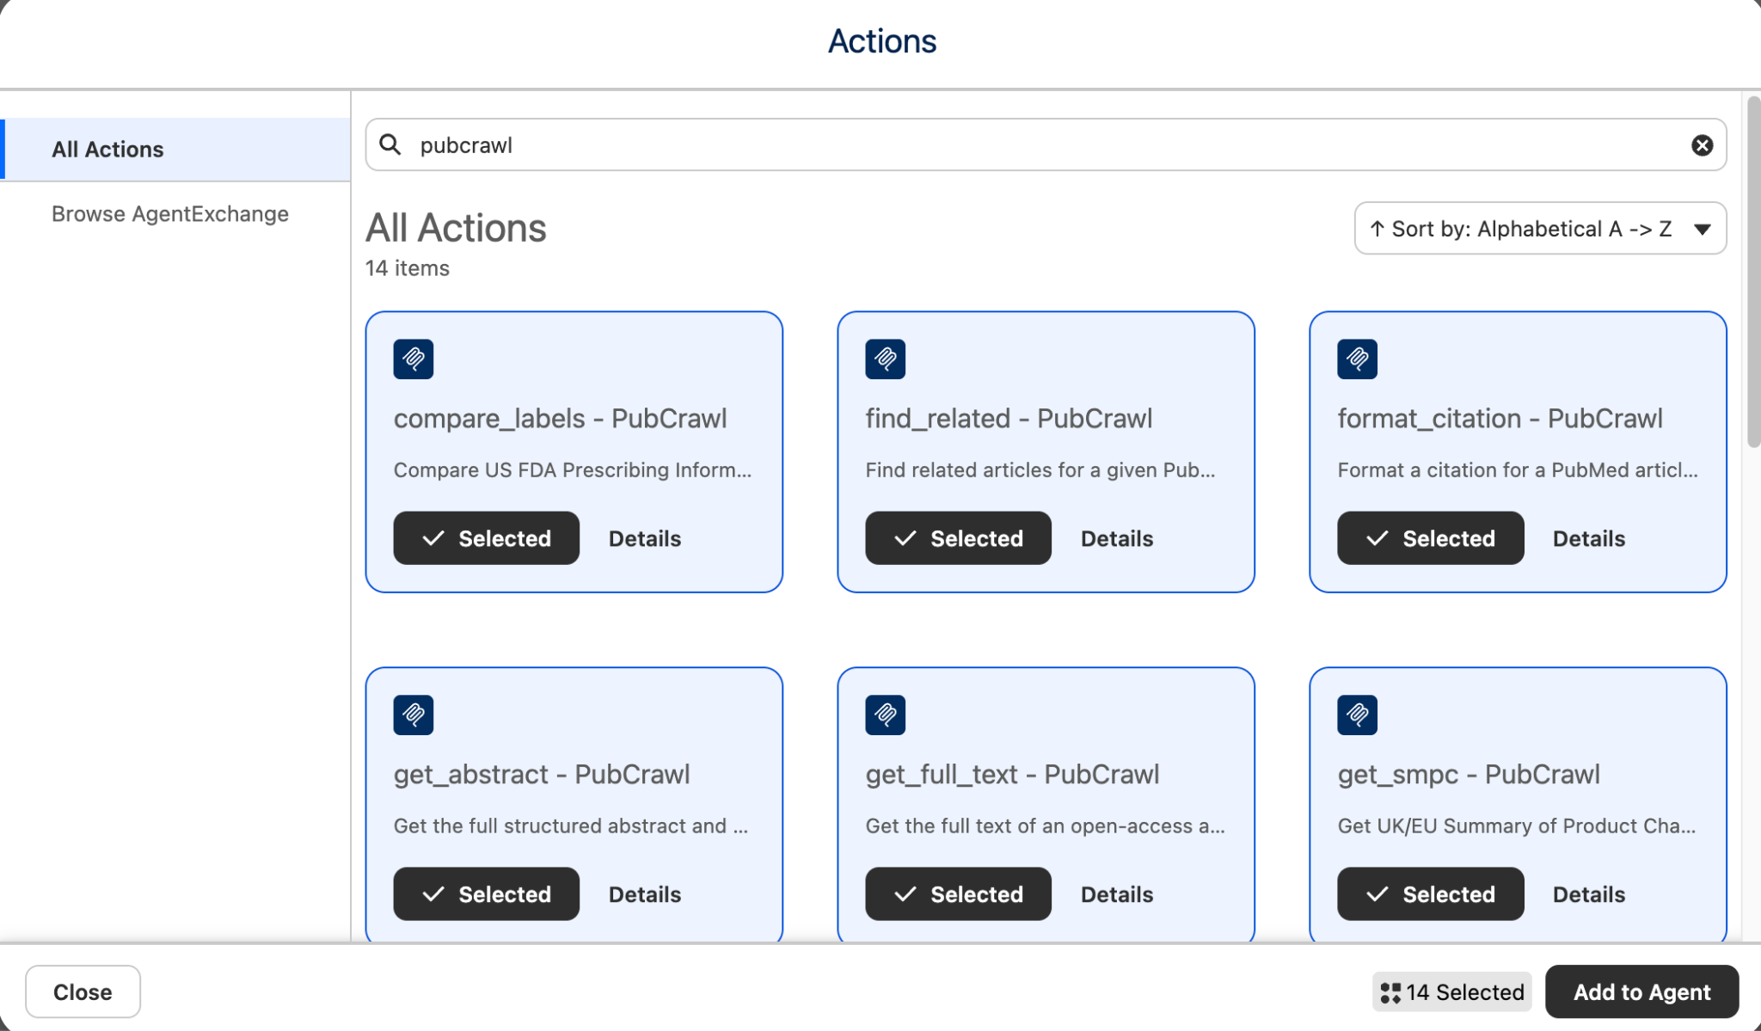This screenshot has width=1761, height=1031.
Task: Click the '14 items' count text
Action: 408,268
